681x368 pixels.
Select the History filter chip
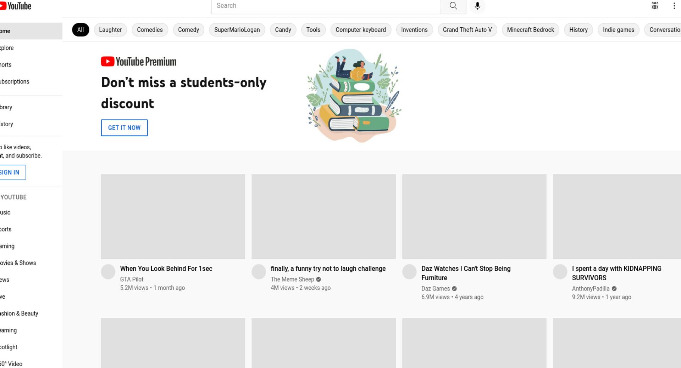coord(578,30)
